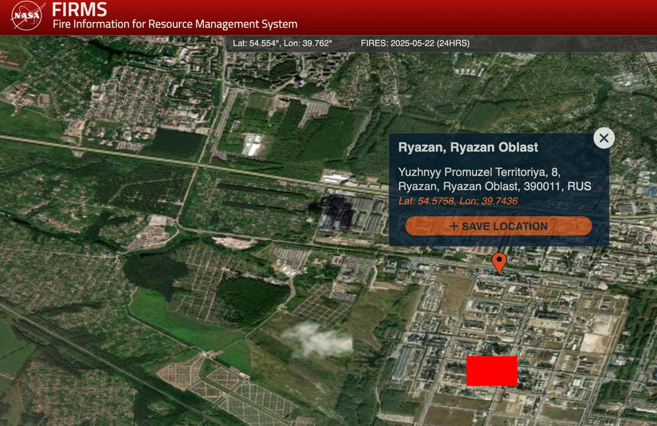Screen dimensions: 657x426
Task: Click the 'Yuzhnyy Promuzel Territoriya, 8' address text
Action: pos(479,172)
